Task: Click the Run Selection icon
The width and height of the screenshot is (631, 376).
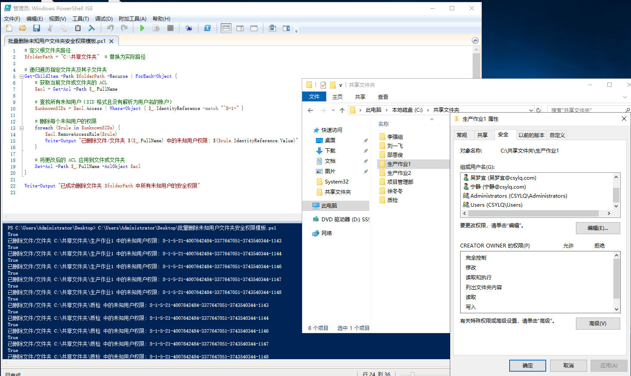Action: point(156,28)
